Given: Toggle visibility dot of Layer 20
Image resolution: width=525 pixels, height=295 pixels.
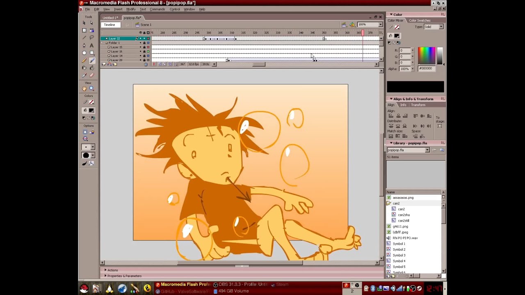Looking at the screenshot, I should [140, 60].
